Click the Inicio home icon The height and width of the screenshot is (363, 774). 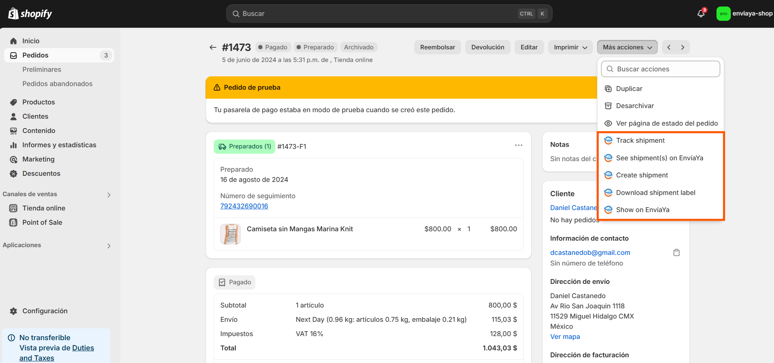pos(13,41)
